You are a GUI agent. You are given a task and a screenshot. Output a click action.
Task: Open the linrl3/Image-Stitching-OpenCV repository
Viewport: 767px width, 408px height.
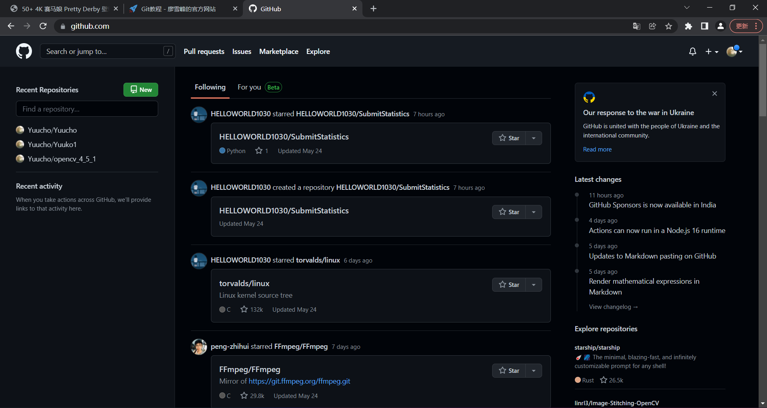(617, 403)
